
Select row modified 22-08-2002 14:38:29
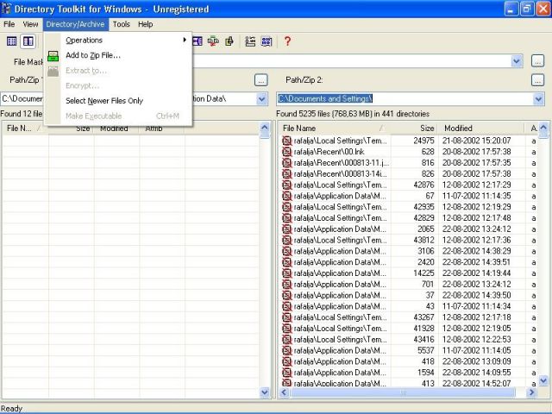tap(408, 251)
